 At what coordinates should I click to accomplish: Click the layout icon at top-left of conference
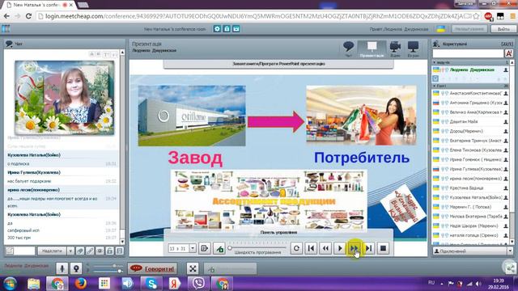(6, 29)
